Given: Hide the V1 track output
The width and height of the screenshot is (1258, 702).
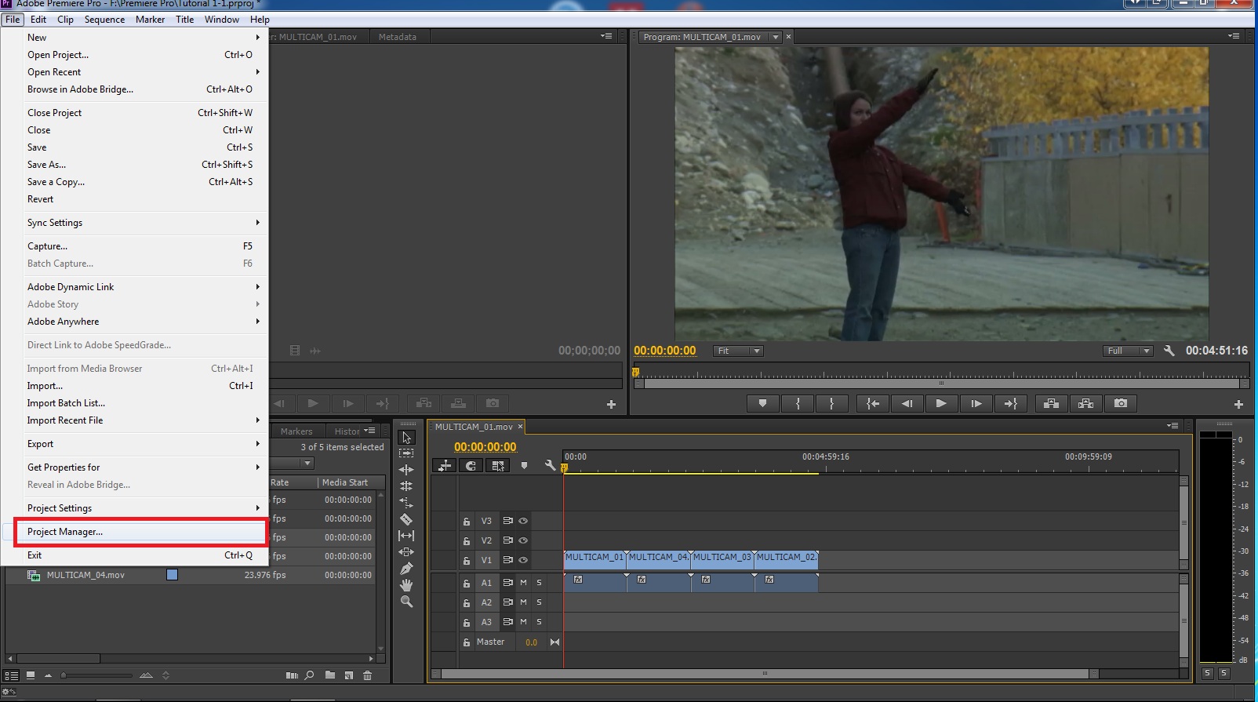Looking at the screenshot, I should [x=523, y=560].
